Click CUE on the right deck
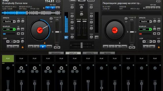163x91 pixels. click(x=105, y=47)
